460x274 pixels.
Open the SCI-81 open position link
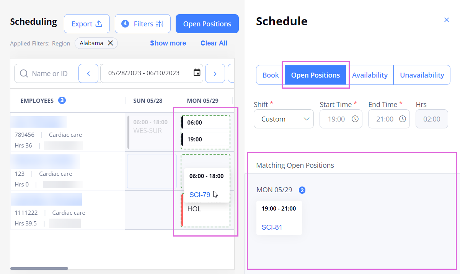pos(272,227)
